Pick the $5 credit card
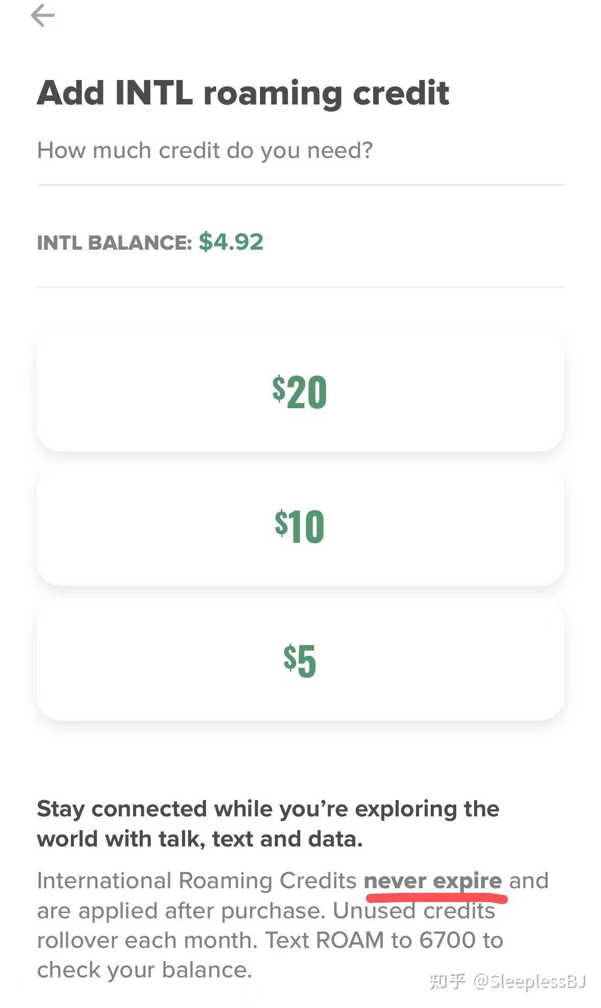Viewport: 601px width, 1008px height. [x=300, y=660]
